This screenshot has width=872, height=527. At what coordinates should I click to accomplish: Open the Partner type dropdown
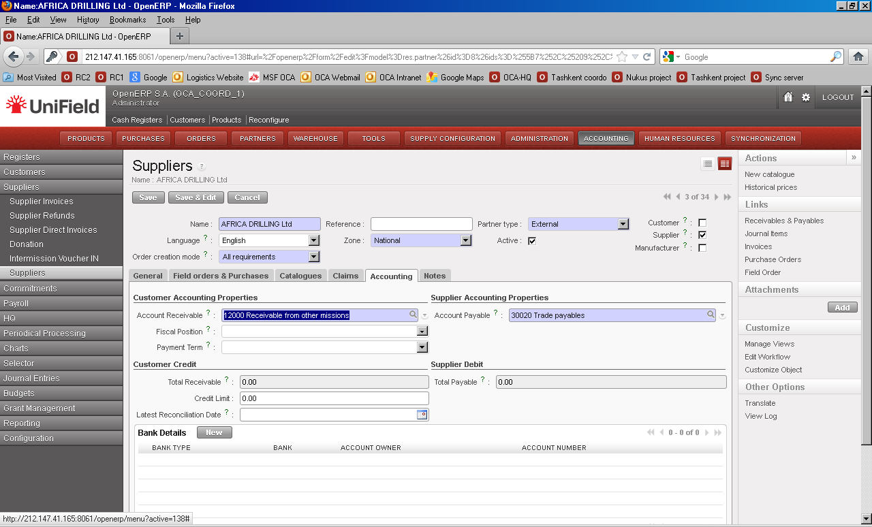point(623,224)
